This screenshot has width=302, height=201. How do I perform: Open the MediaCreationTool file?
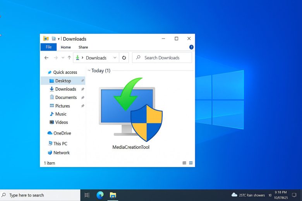(130, 116)
